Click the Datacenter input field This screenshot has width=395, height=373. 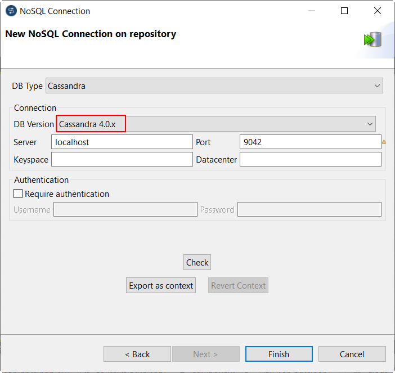click(x=310, y=160)
